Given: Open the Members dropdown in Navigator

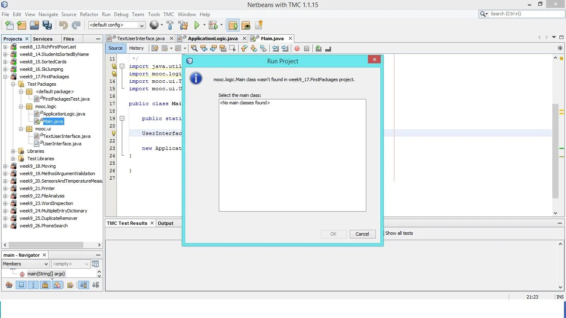Looking at the screenshot, I should point(26,264).
